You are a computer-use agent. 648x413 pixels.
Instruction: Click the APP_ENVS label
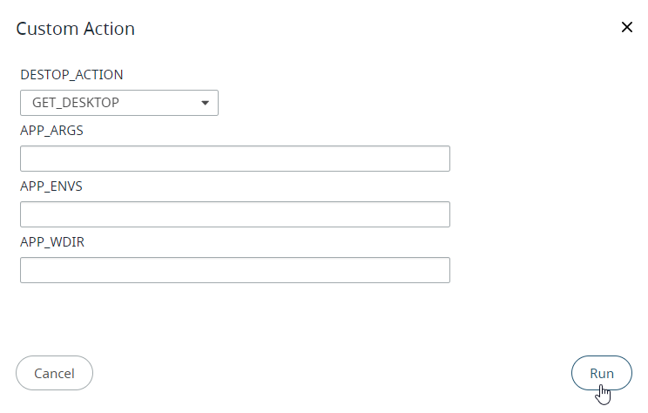tap(51, 186)
